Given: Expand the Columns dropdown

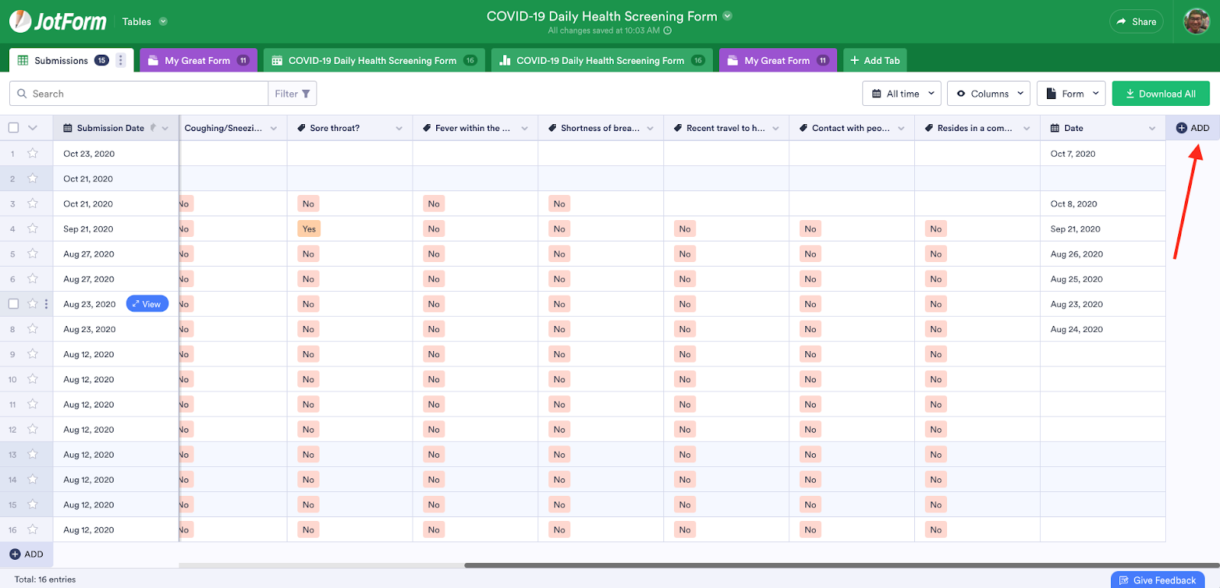Looking at the screenshot, I should click(x=989, y=94).
